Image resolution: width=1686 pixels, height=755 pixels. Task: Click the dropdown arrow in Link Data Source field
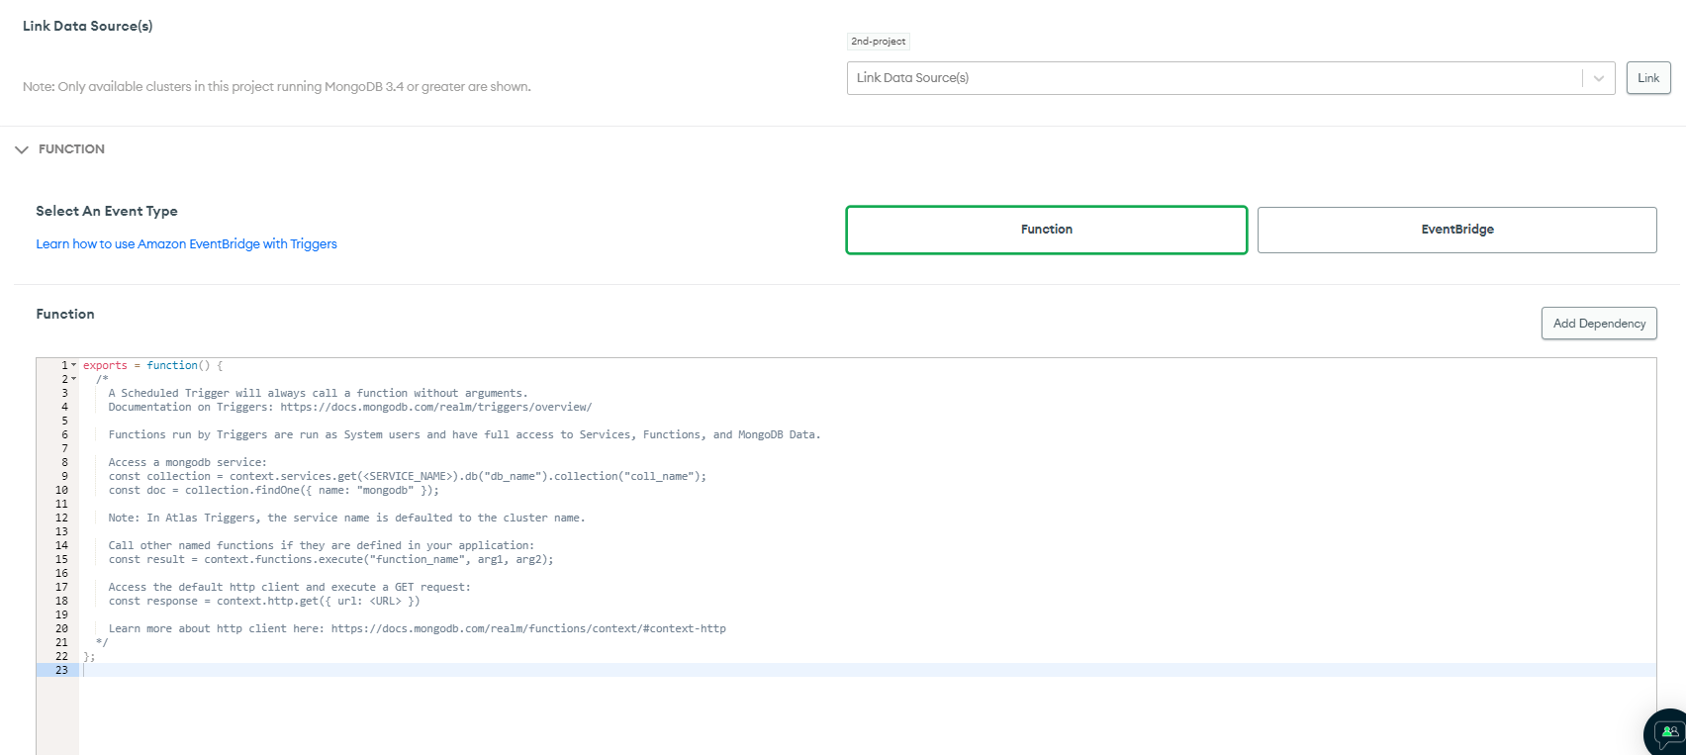[x=1599, y=78]
